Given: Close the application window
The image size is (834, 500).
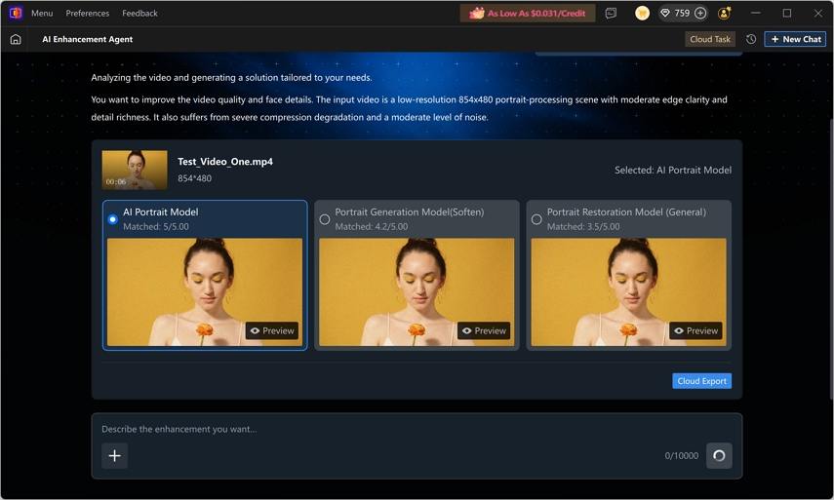Looking at the screenshot, I should click(818, 14).
